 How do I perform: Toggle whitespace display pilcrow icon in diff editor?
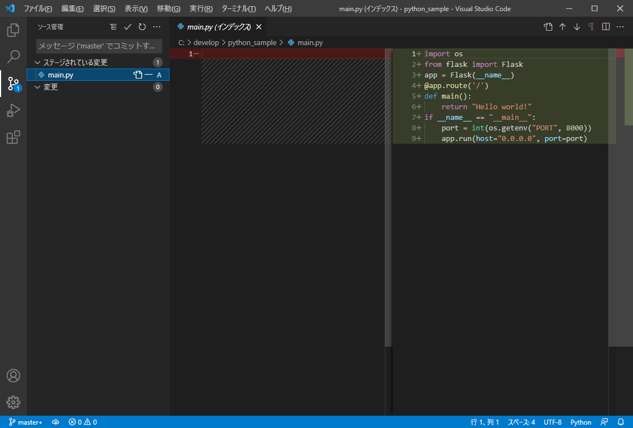(591, 27)
